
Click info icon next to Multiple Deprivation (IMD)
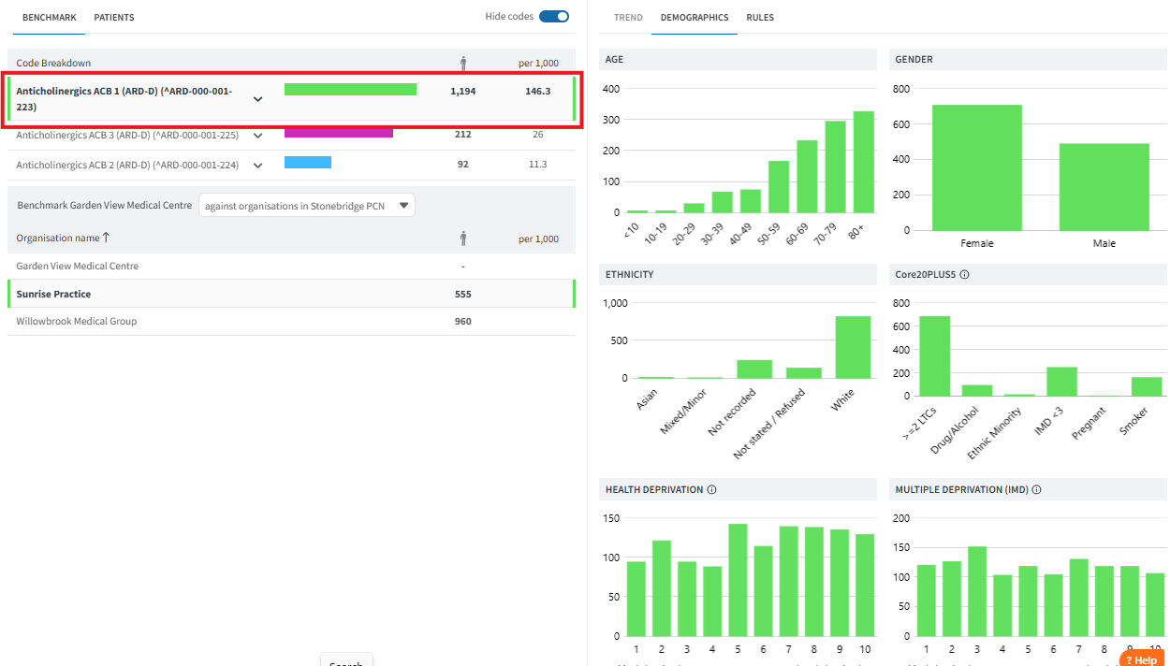tap(1036, 489)
